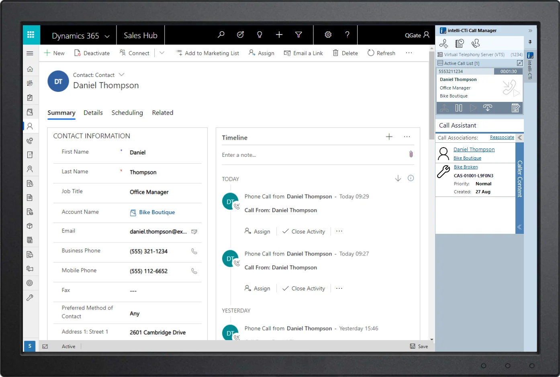Expand the intelli-CTI Call Manager double chevron
The width and height of the screenshot is (560, 377).
pos(530,31)
